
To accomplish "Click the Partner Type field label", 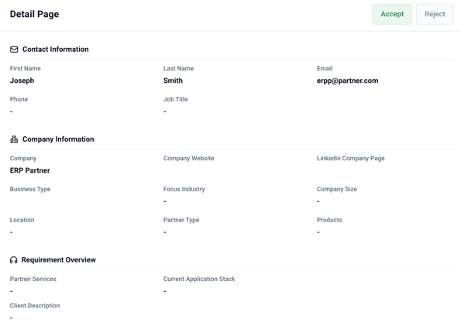I will pyautogui.click(x=181, y=220).
